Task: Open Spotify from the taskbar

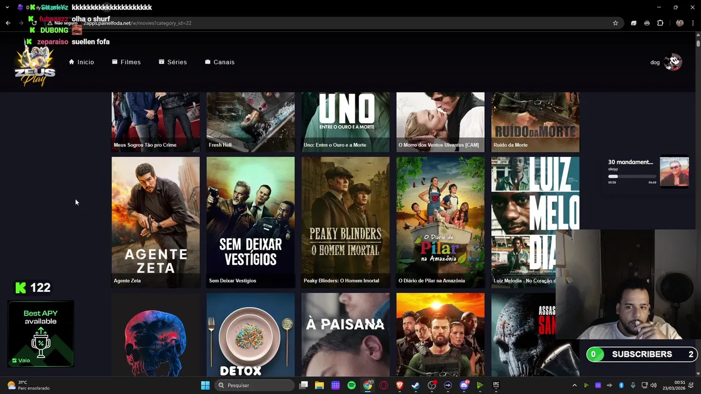Action: click(352, 385)
